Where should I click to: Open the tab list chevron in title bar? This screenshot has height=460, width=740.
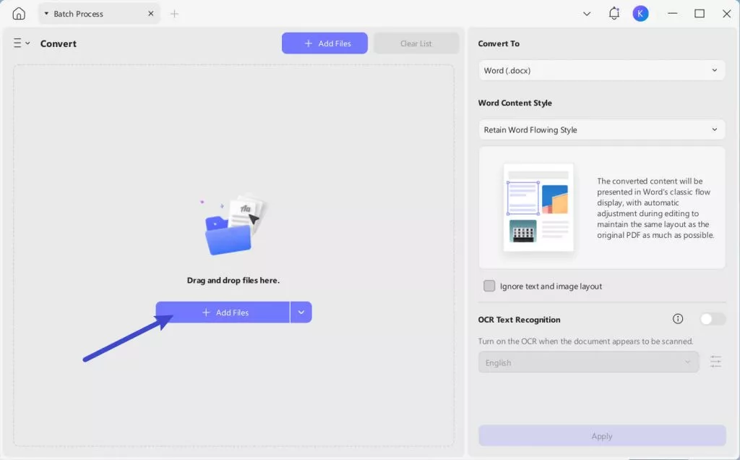tap(587, 14)
